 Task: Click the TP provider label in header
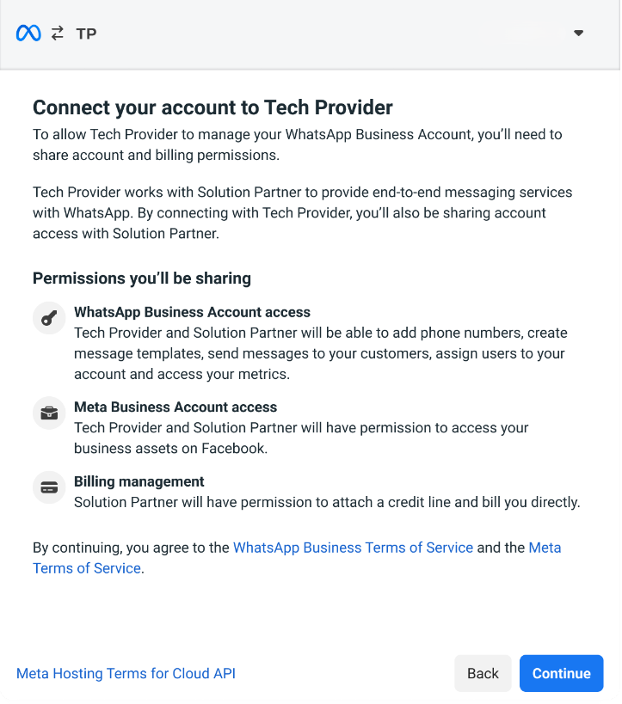coord(86,34)
